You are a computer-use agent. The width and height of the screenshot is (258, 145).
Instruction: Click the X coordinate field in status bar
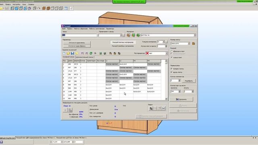56,142
